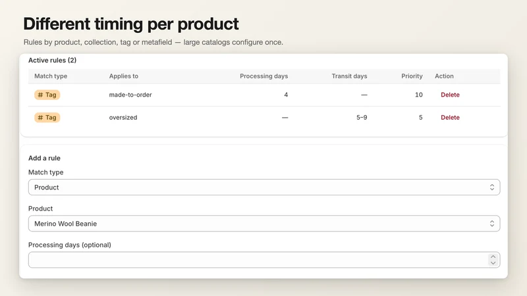This screenshot has height=296, width=527.
Task: Click transit days value 5–9 for oversized
Action: coord(362,118)
